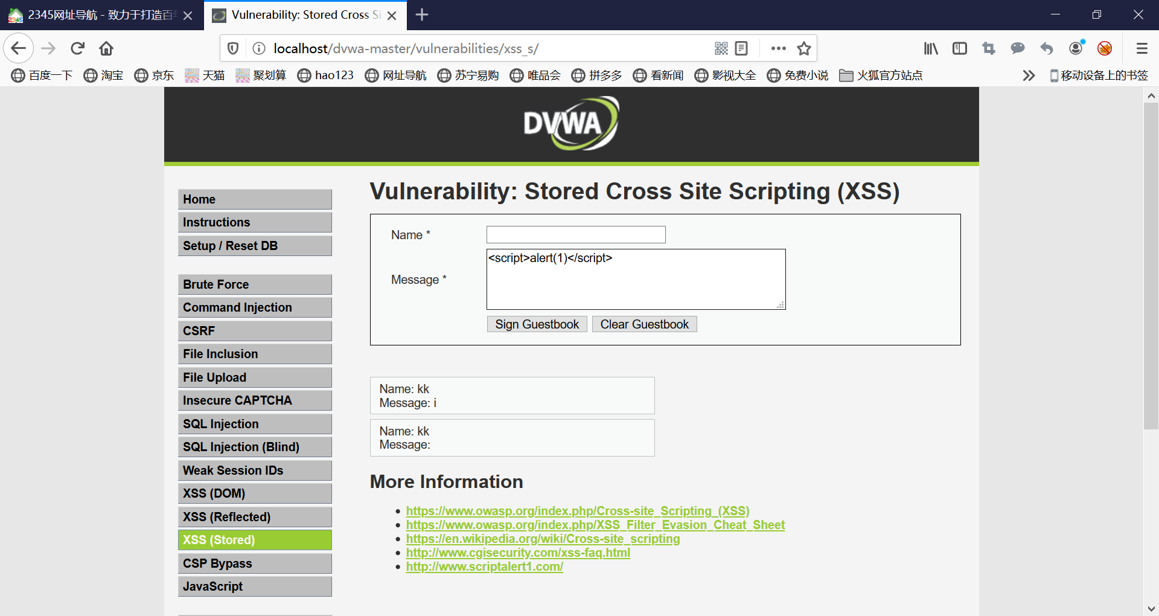1159x616 pixels.
Task: Open tracking protection shield icon
Action: pos(233,48)
